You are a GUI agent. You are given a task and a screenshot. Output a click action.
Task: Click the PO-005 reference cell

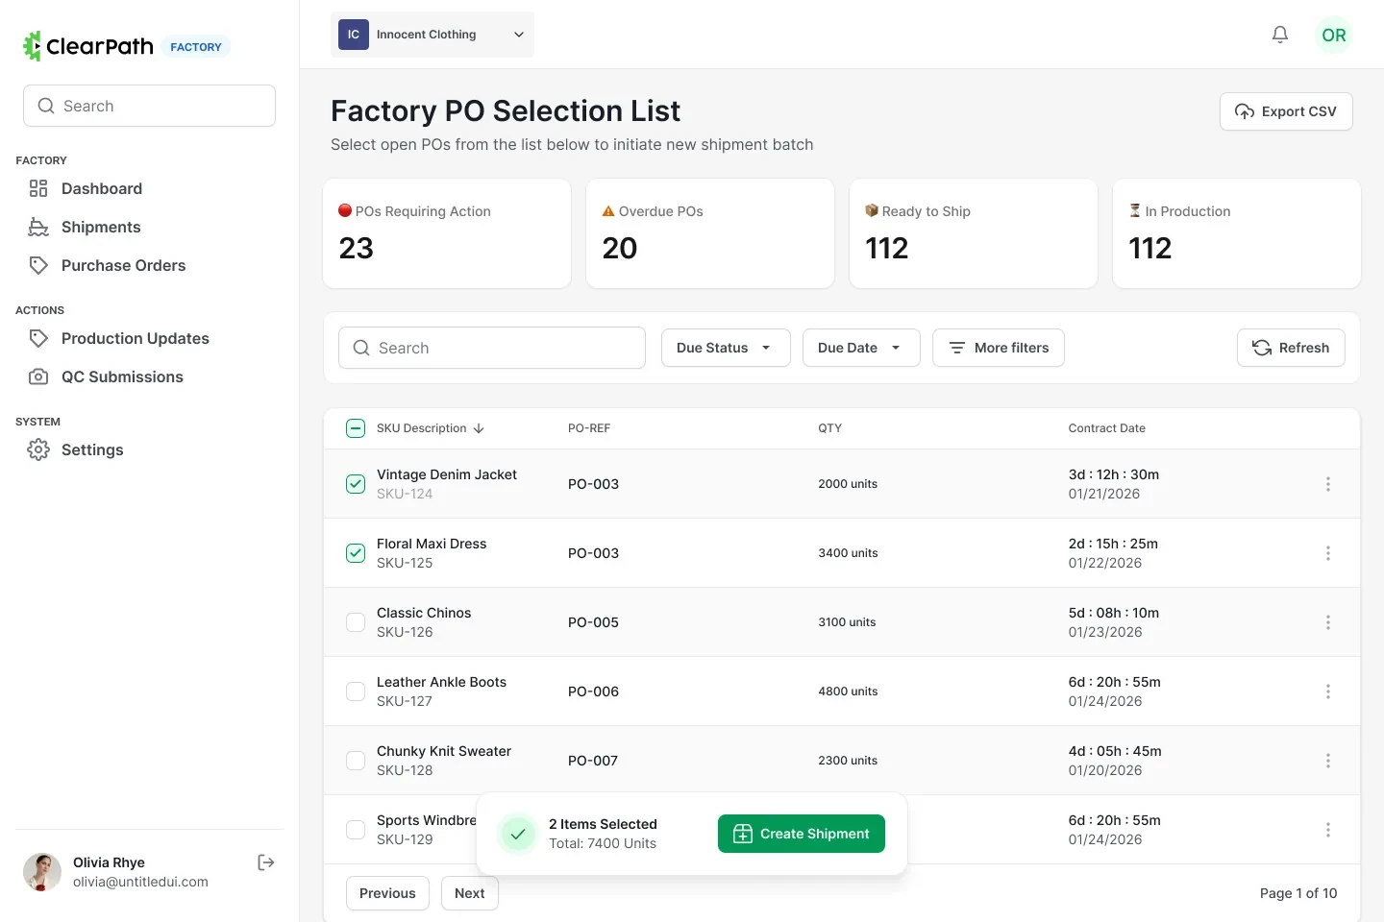tap(593, 622)
